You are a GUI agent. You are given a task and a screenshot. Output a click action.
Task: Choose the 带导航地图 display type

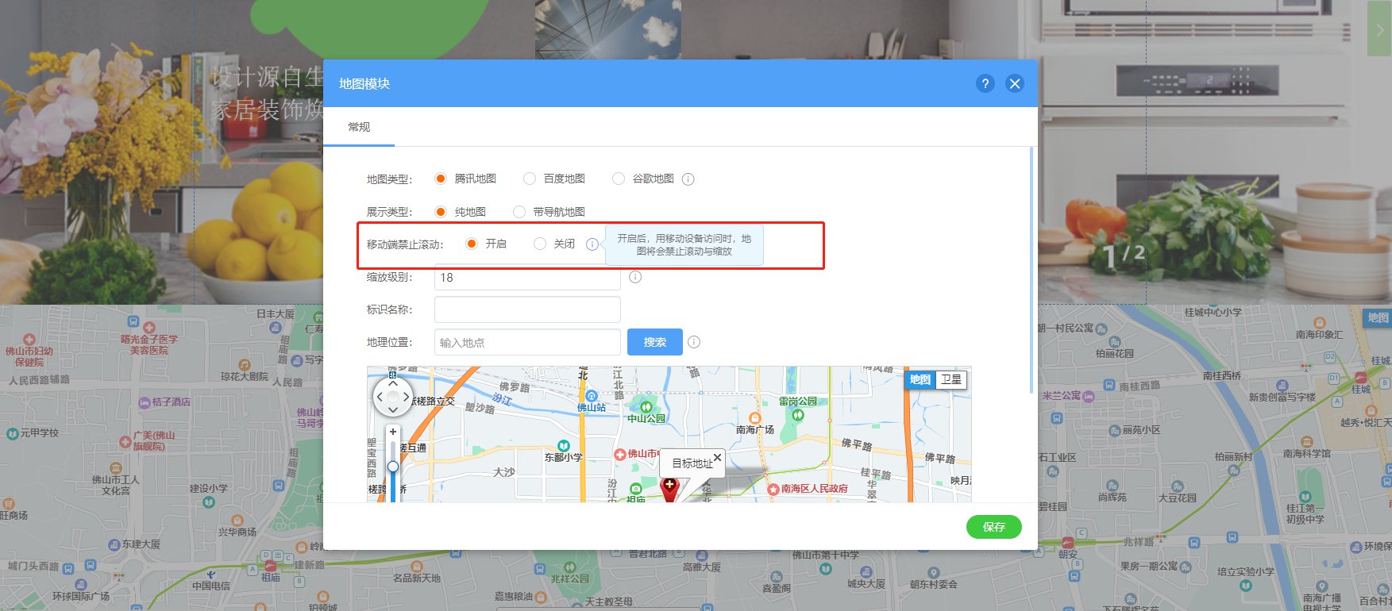(519, 212)
